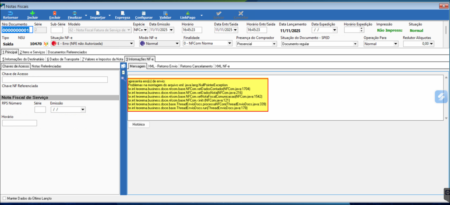Expand the Situação NF-e dropdown
The image size is (450, 205).
[131, 44]
